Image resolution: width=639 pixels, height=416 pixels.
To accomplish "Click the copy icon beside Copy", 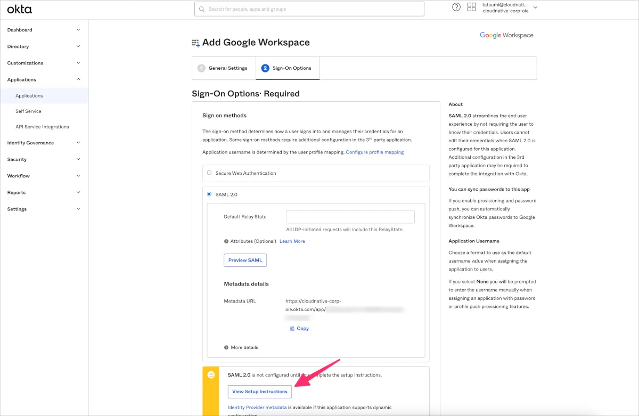I will pyautogui.click(x=292, y=329).
